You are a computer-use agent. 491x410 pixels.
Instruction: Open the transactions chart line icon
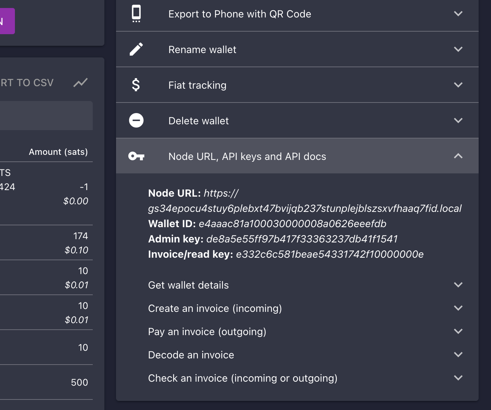coord(80,83)
